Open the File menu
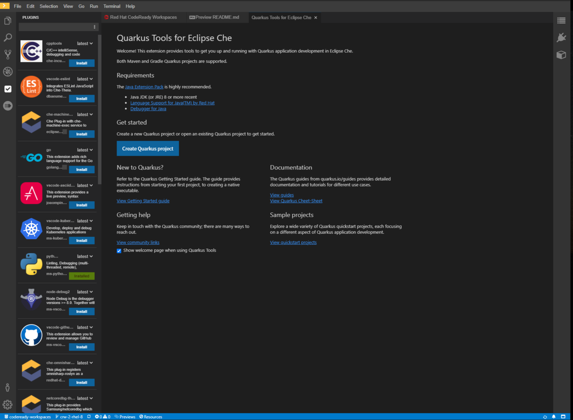This screenshot has height=420, width=573. coord(18,6)
